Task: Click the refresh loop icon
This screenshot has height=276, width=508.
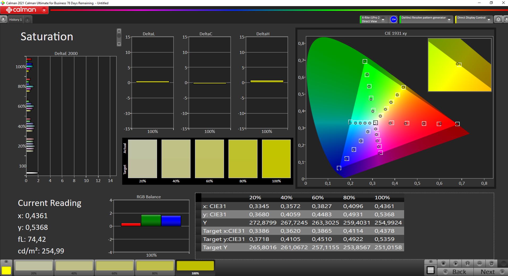Action: (492, 264)
